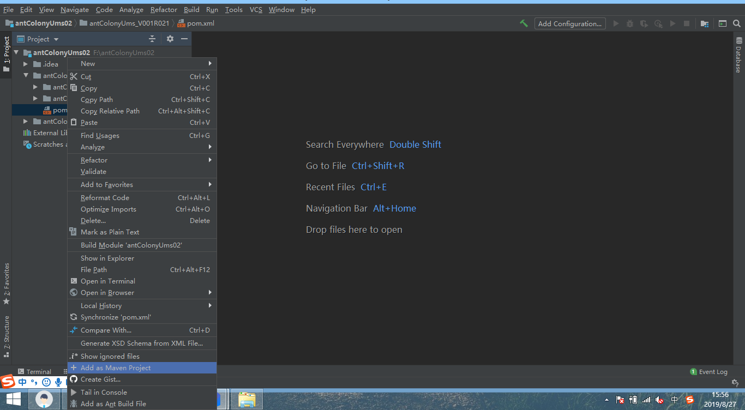Image resolution: width=745 pixels, height=410 pixels.
Task: Open the Project Structure toolbar icon
Action: [x=705, y=23]
